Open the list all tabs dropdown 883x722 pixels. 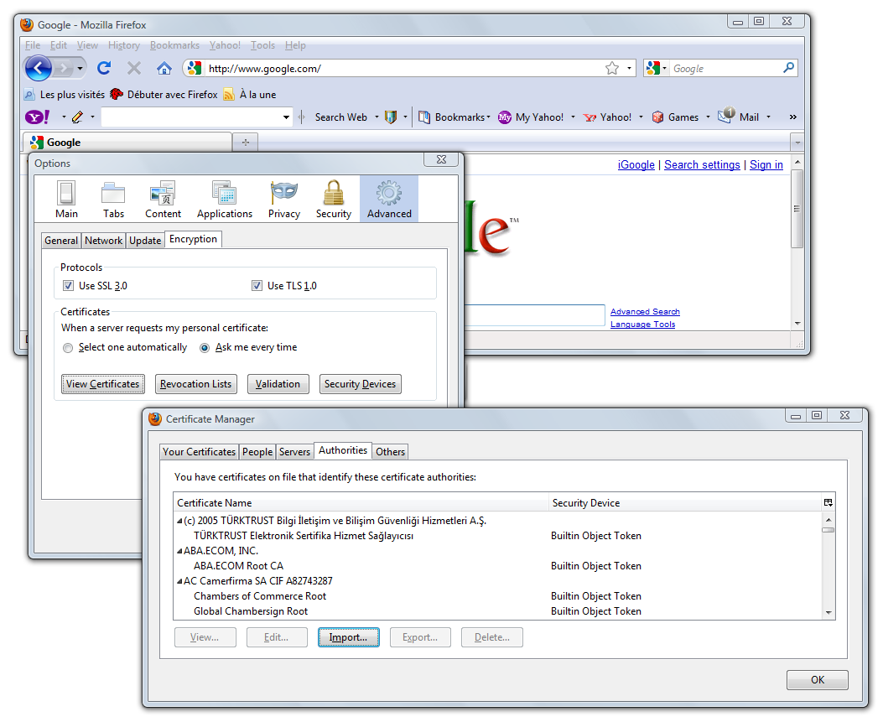[x=797, y=143]
